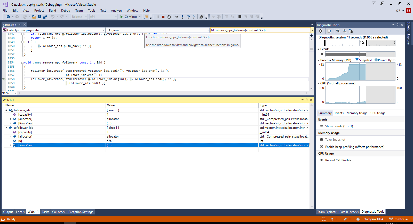Click Record CPU Profile
The width and height of the screenshot is (413, 224).
(338, 160)
